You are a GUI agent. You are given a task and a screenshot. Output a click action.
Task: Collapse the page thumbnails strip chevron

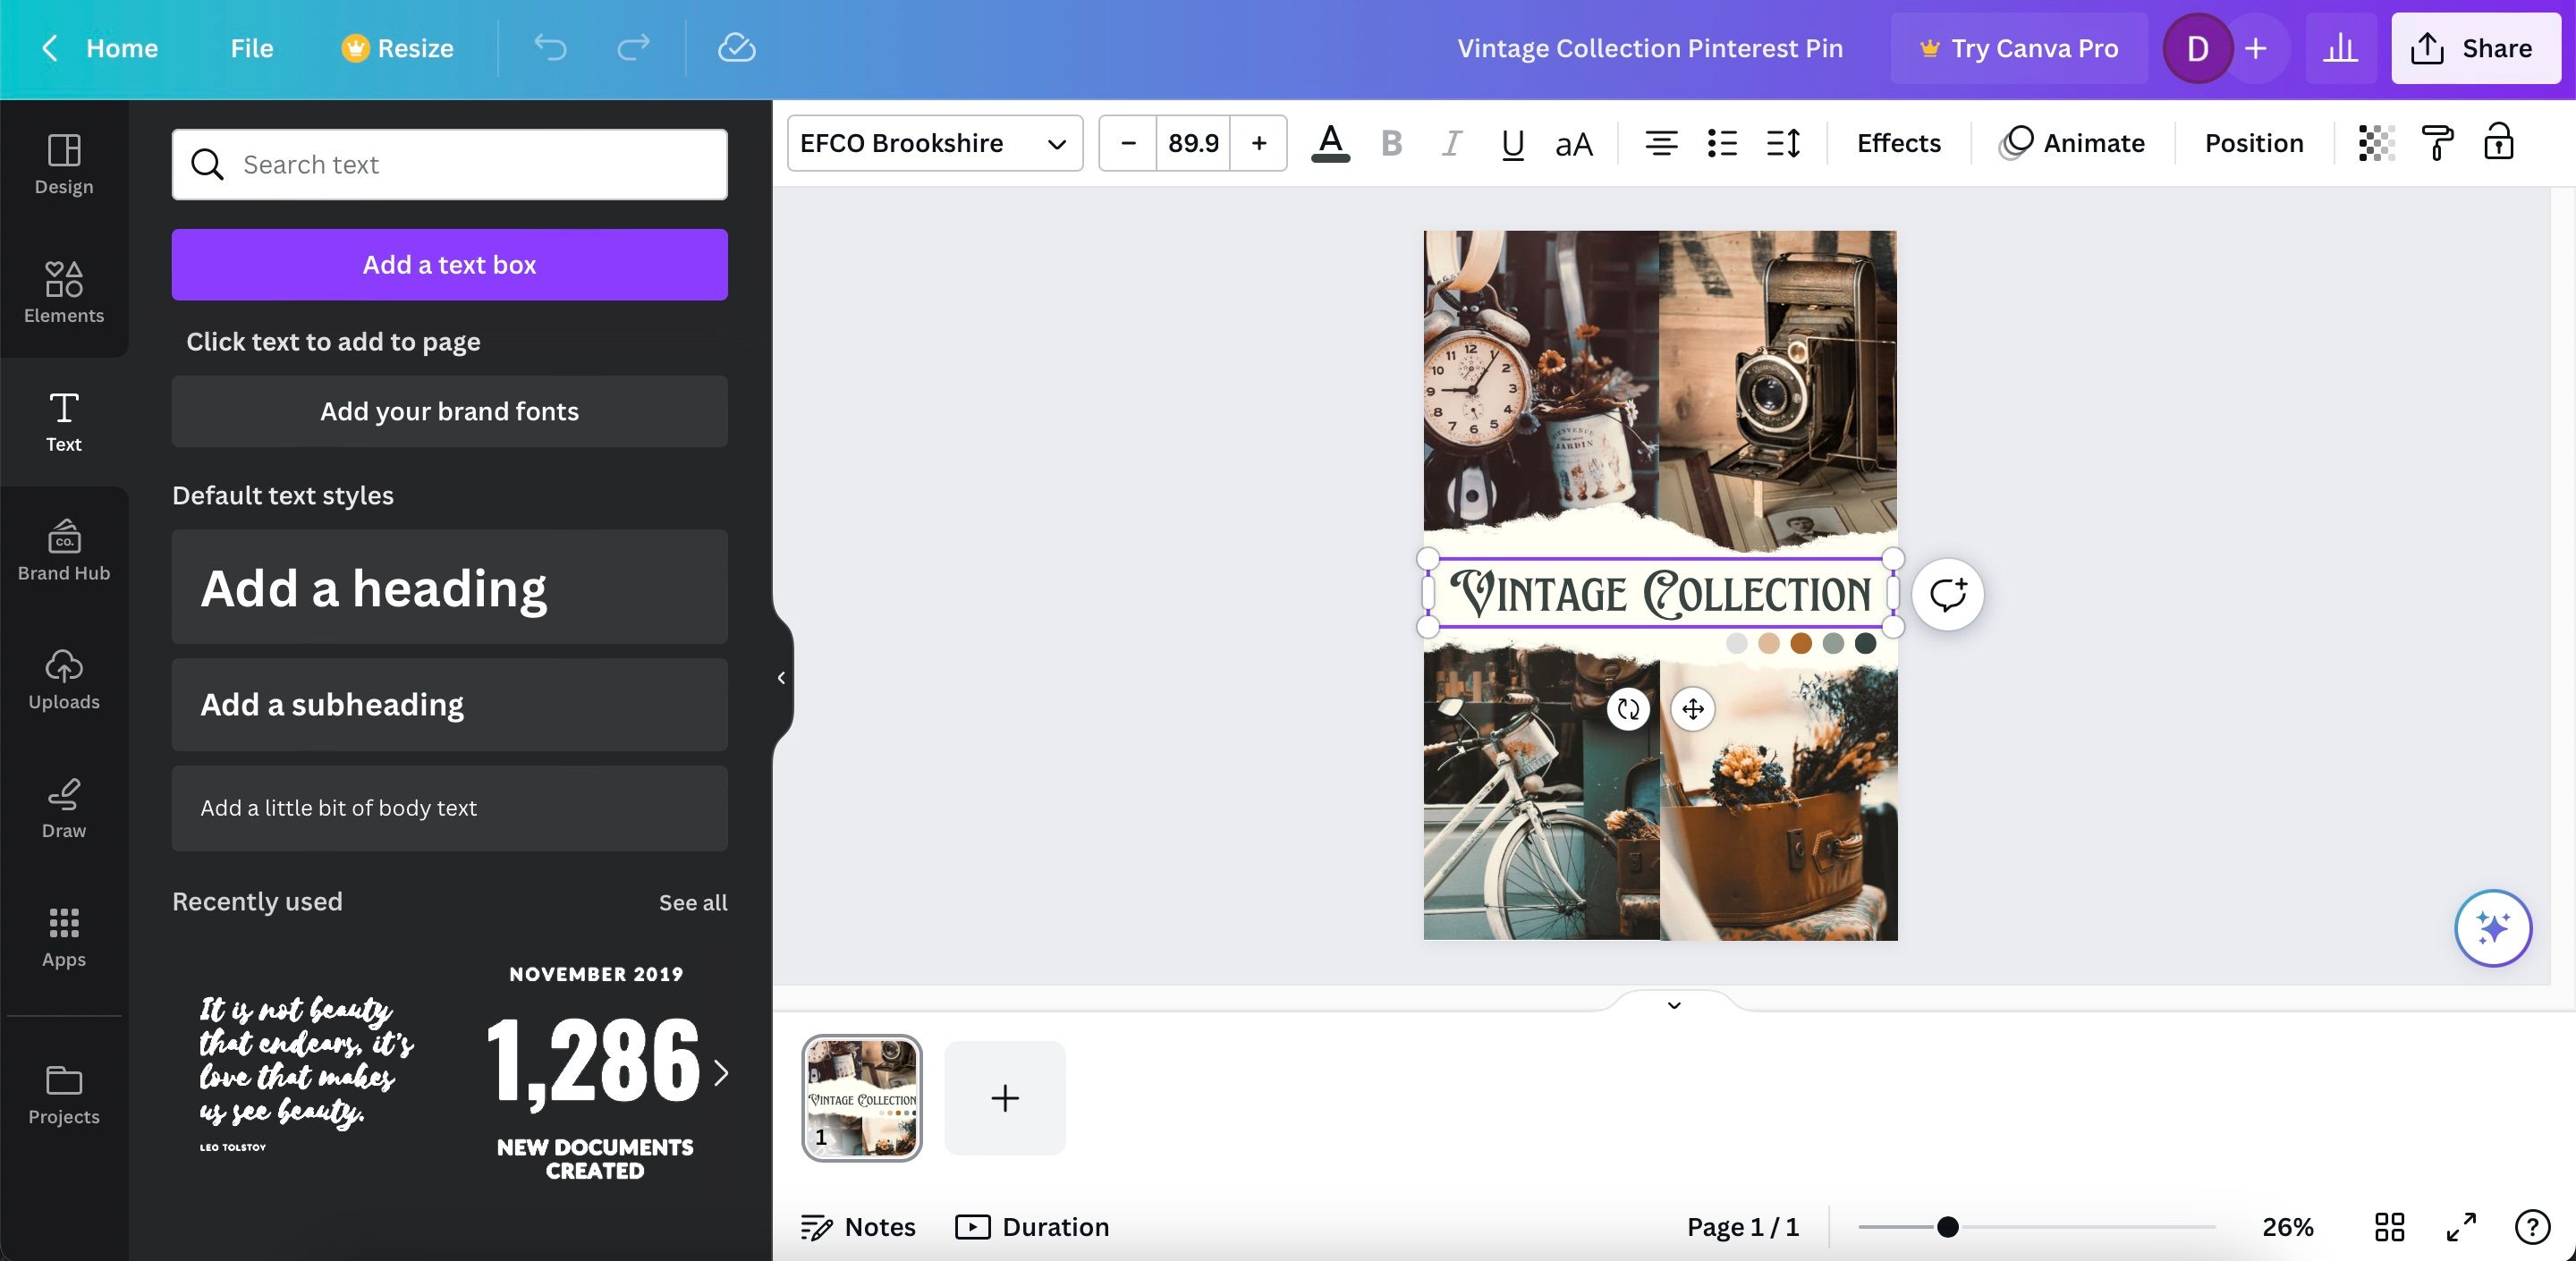point(1674,1005)
